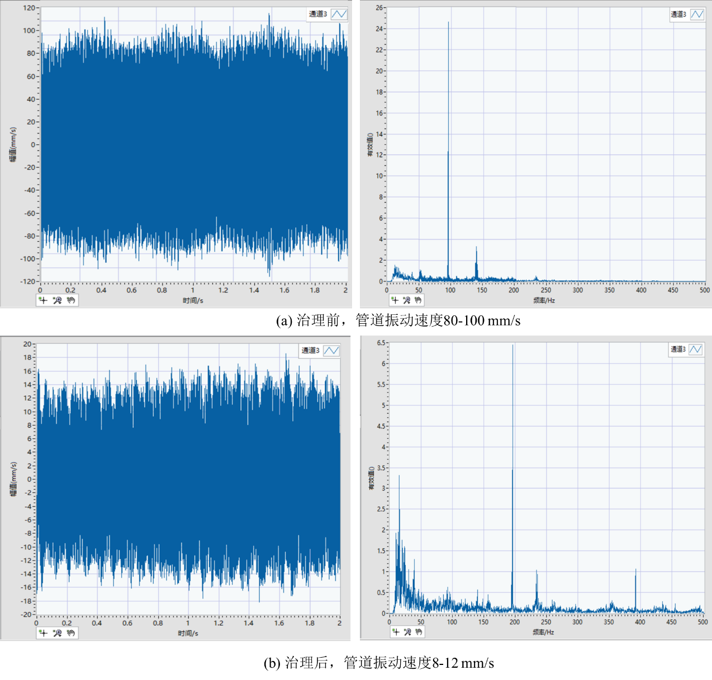This screenshot has width=712, height=680.
Task: Click the 通道3 plot sample in the 0–6.5 spectrum legend
Action: 696,349
